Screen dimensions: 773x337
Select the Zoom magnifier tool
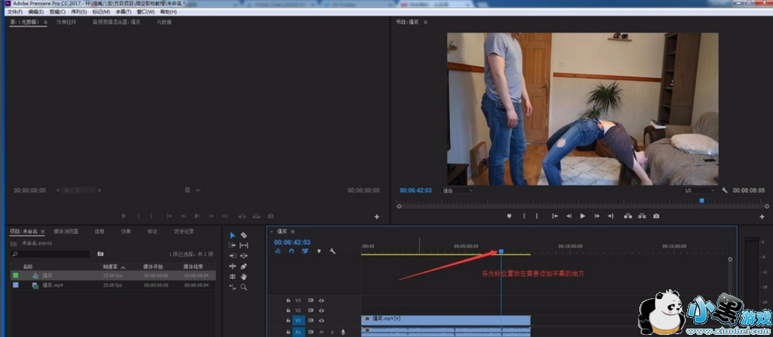(243, 288)
